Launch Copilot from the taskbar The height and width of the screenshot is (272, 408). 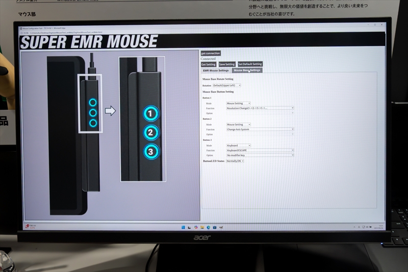coord(196,228)
